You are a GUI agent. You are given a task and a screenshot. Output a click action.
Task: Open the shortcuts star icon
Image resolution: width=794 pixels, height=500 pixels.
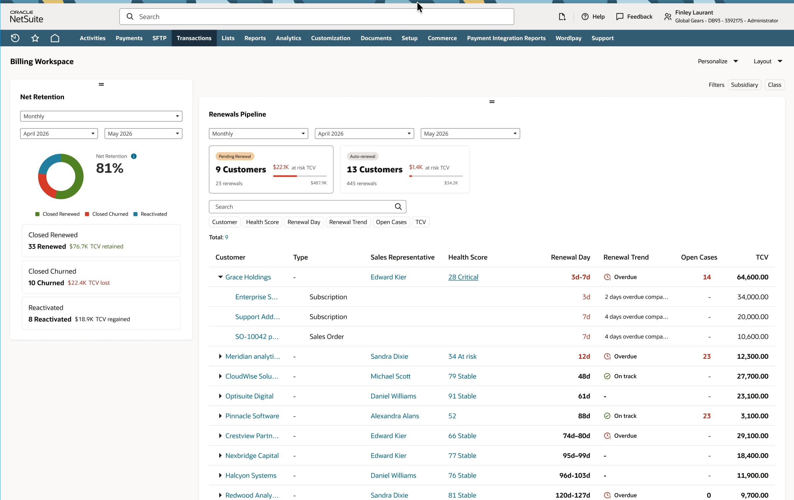tap(35, 38)
